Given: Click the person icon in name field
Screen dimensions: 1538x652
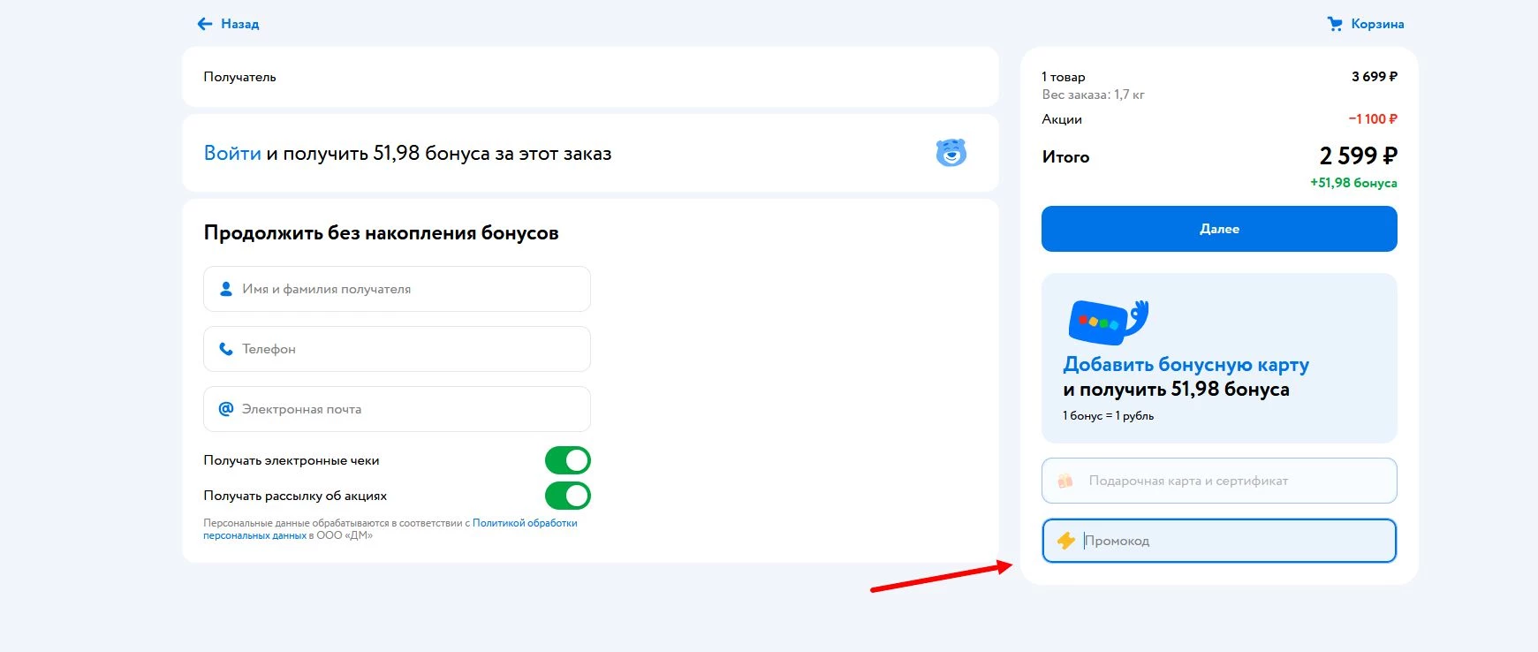Looking at the screenshot, I should (226, 289).
